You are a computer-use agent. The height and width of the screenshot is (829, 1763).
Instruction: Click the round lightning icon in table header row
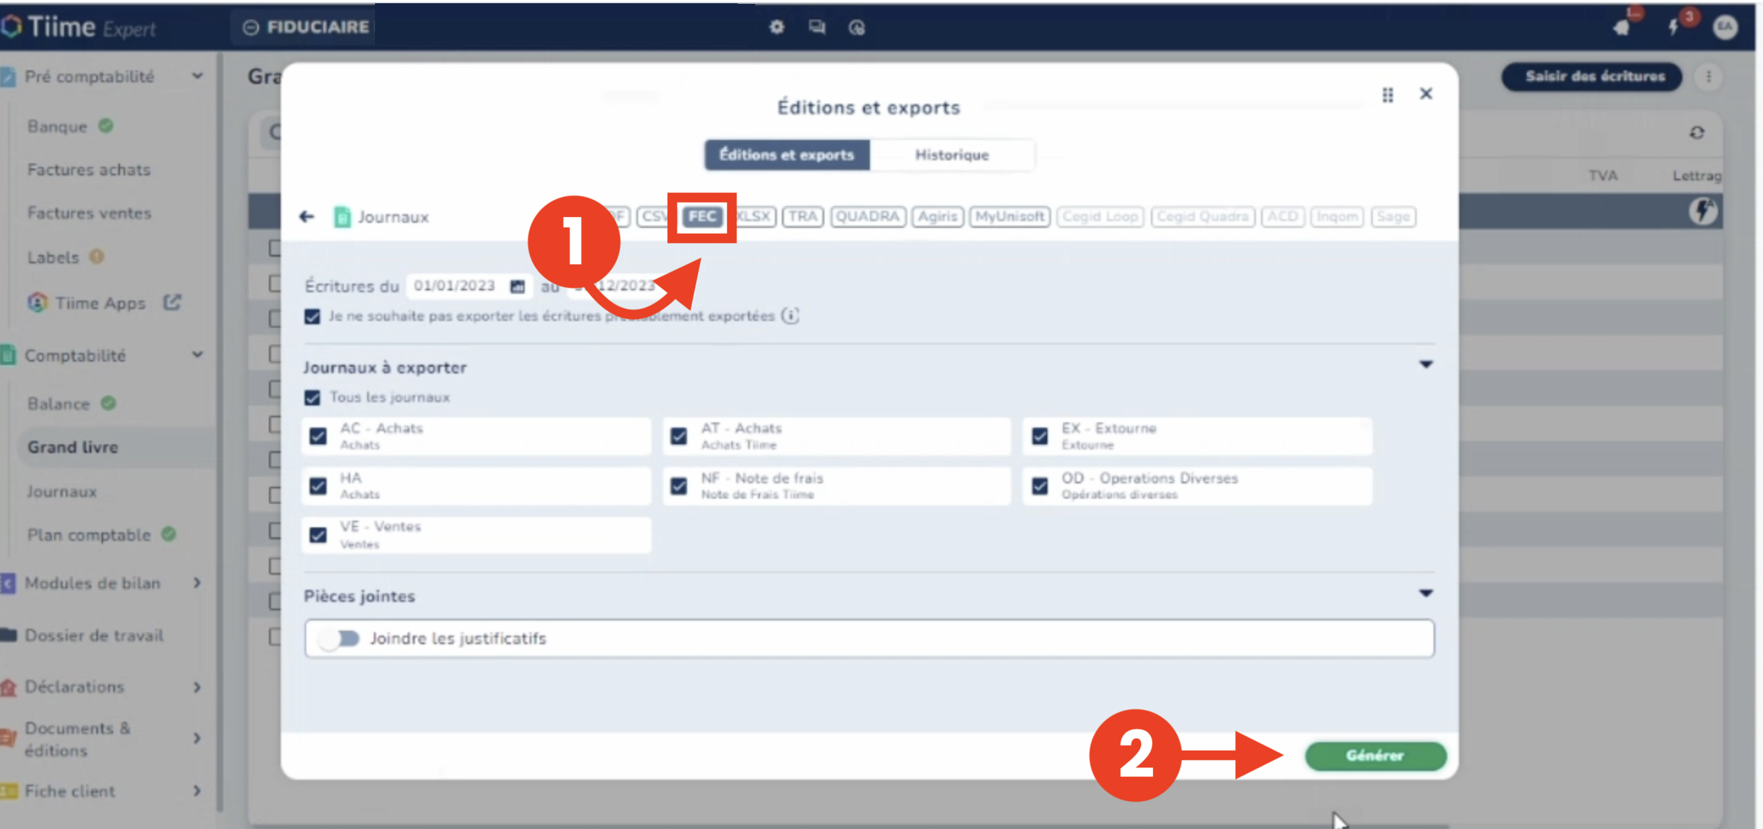tap(1702, 212)
